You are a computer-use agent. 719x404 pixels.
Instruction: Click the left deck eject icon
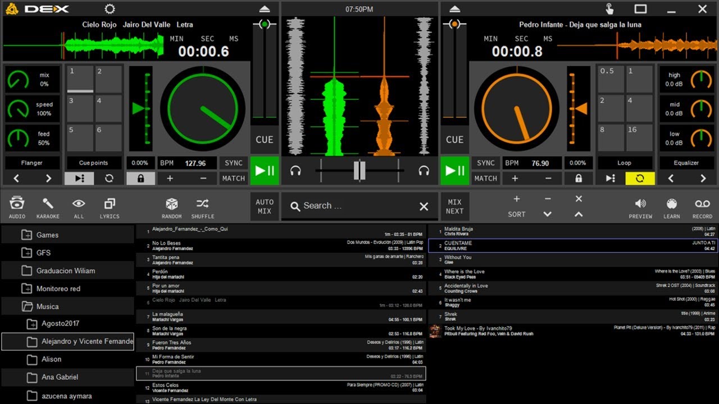click(x=265, y=9)
